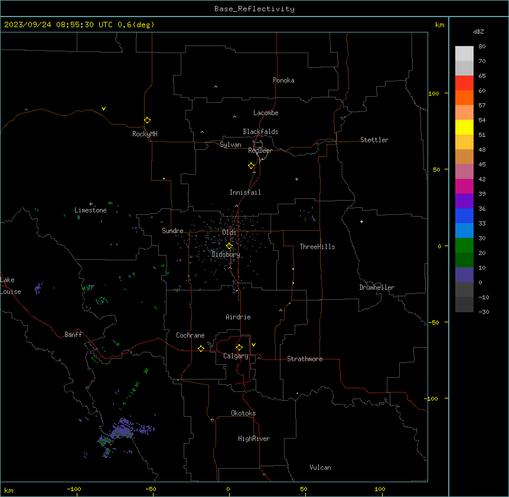Click the Airdrie city label

point(239,317)
